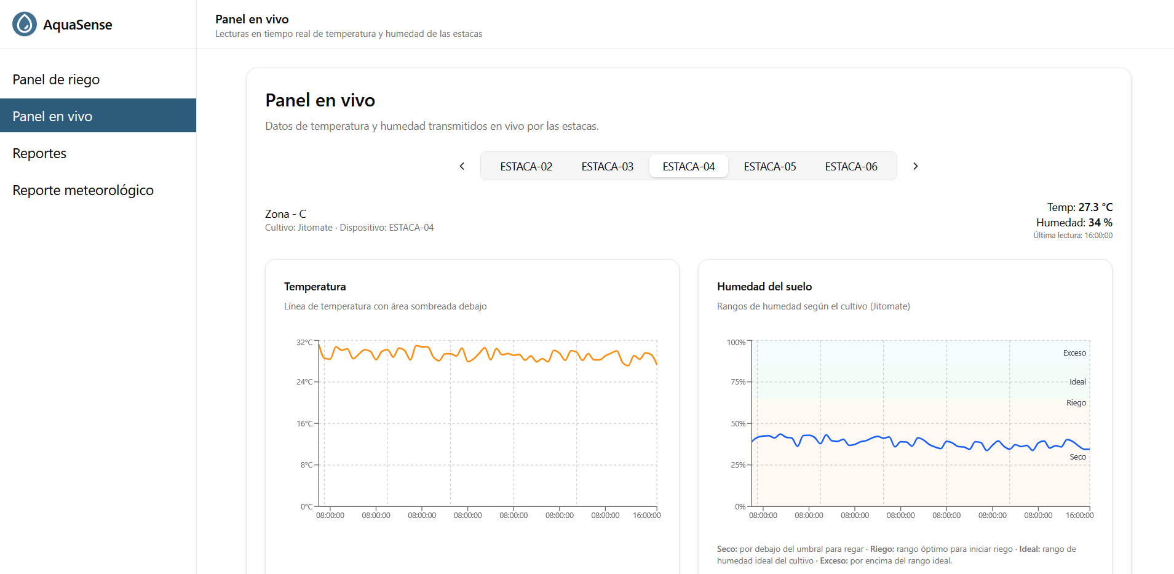Screen dimensions: 1174x574
Task: Click 'Cultivo: Jitomate · Dispositivo: ESTACA-04' text
Action: tap(349, 228)
